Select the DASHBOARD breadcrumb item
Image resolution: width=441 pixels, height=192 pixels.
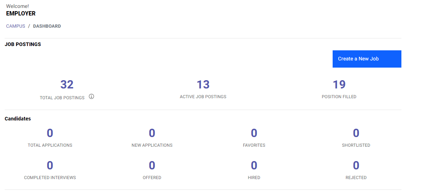(x=47, y=26)
